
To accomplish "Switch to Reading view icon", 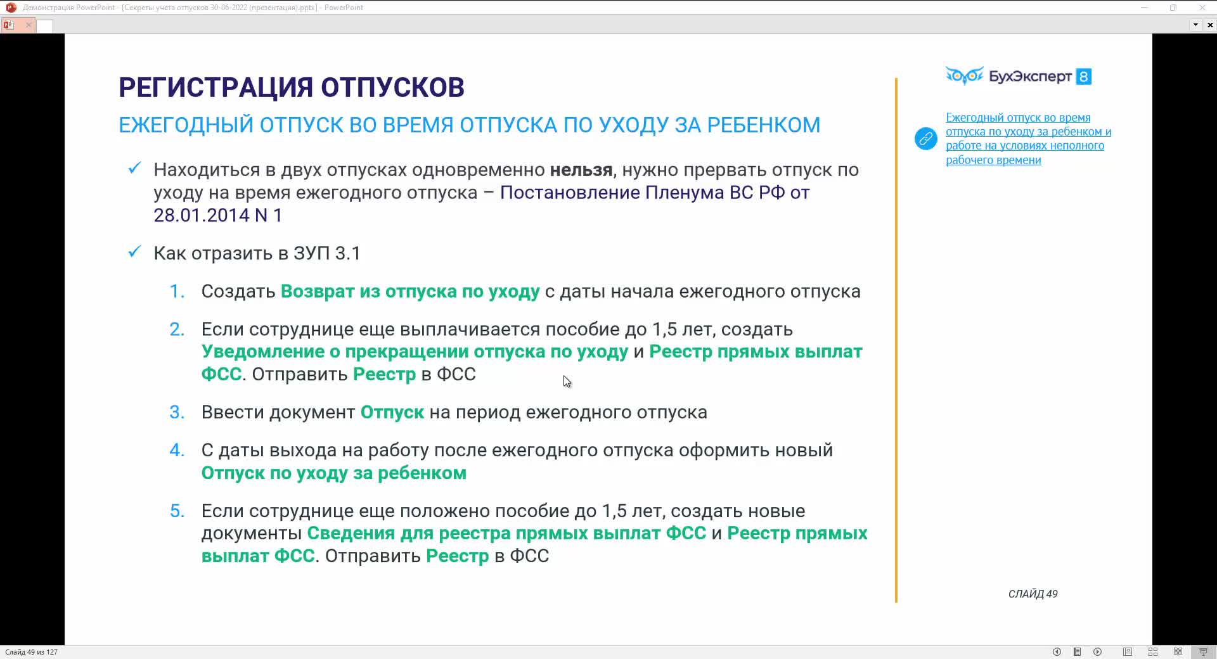I will pos(1178,652).
